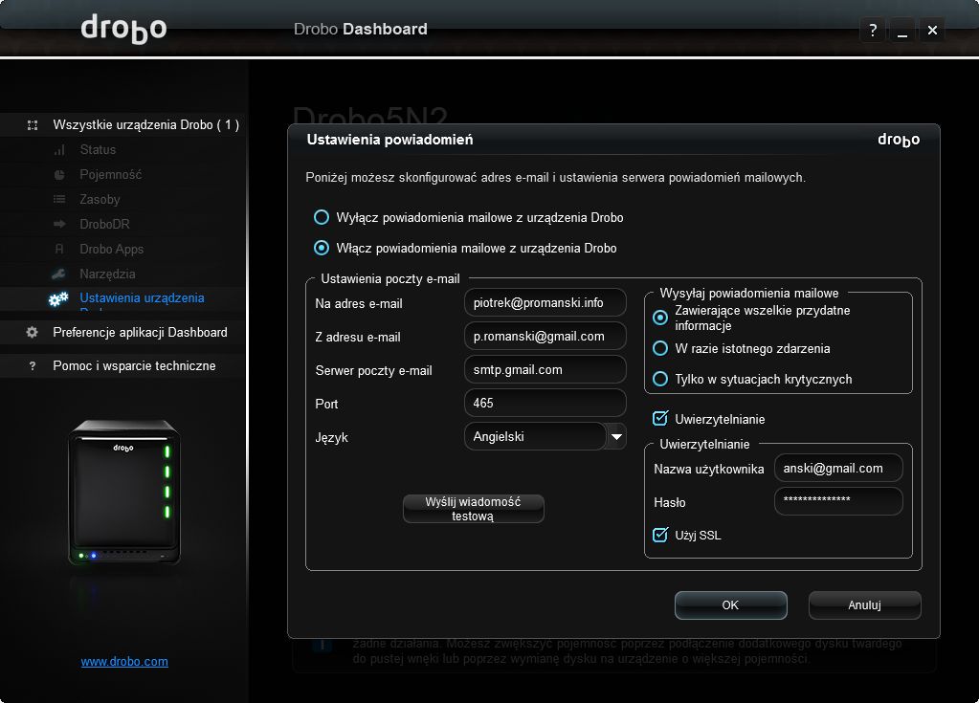The width and height of the screenshot is (979, 703).
Task: Expand Wszystkie urządzenia Drobo tree item
Action: point(33,125)
